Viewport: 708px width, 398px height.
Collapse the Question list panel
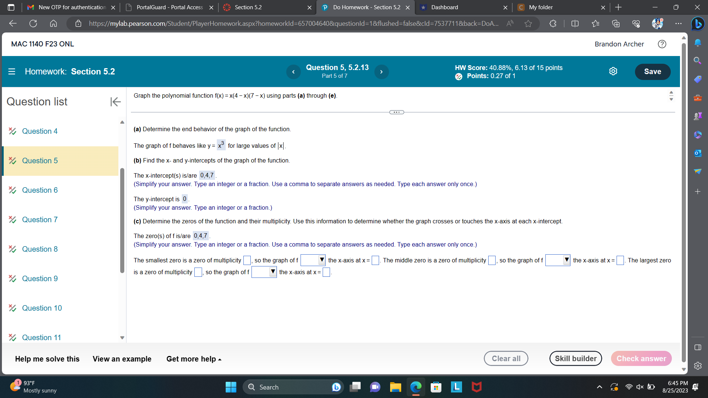click(115, 102)
